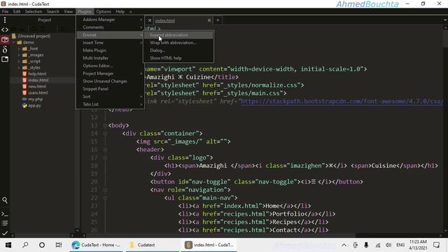Viewport: 448px width, 252px height.
Task: Open the Tabs panel sidebar icon
Action: (x=5, y=59)
